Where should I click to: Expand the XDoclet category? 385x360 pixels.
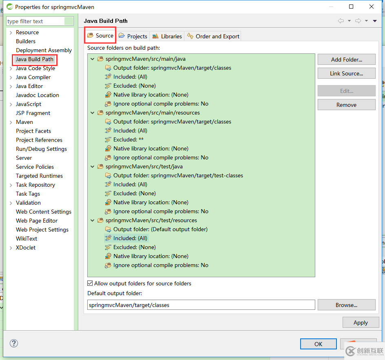(11, 248)
